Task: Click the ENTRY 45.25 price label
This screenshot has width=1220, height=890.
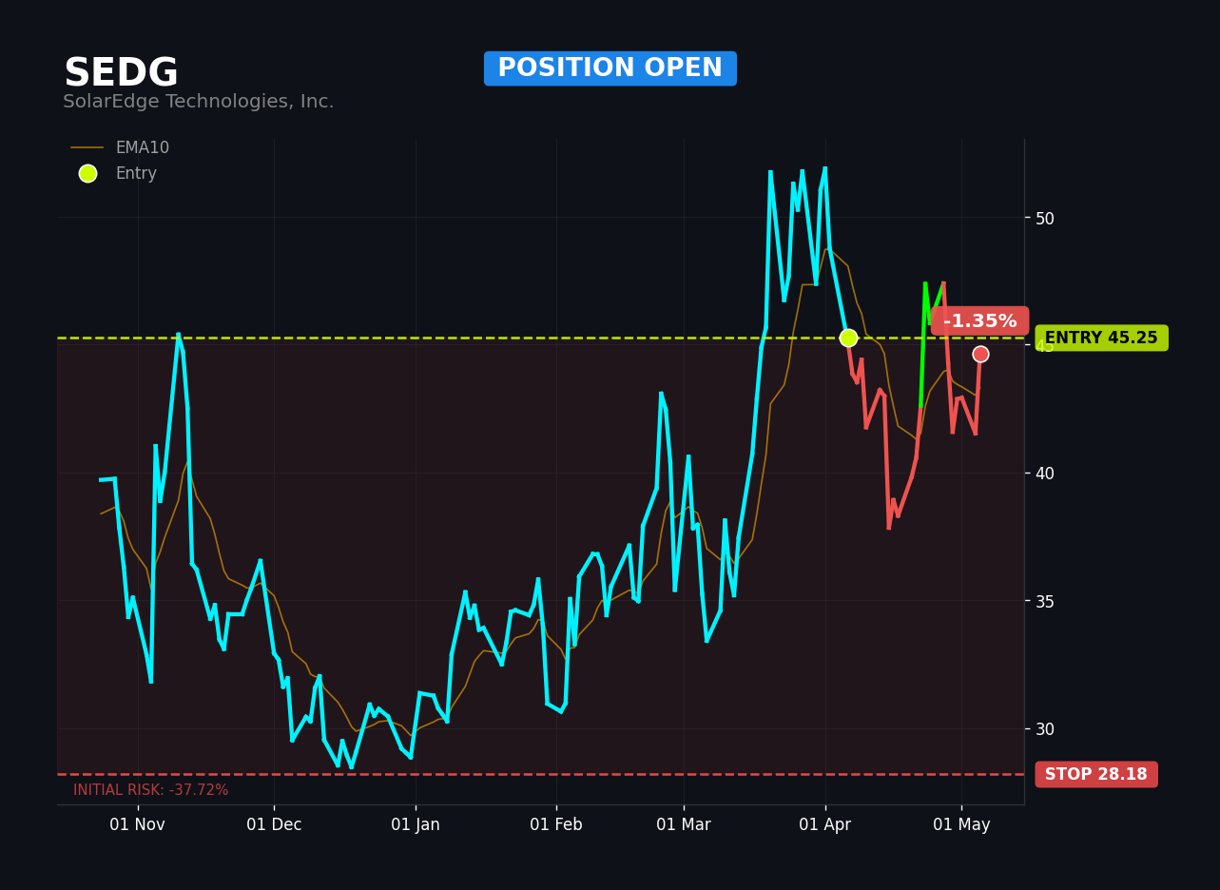Action: coord(1101,338)
